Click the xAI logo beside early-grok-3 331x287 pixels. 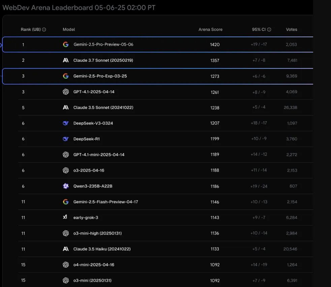point(65,217)
